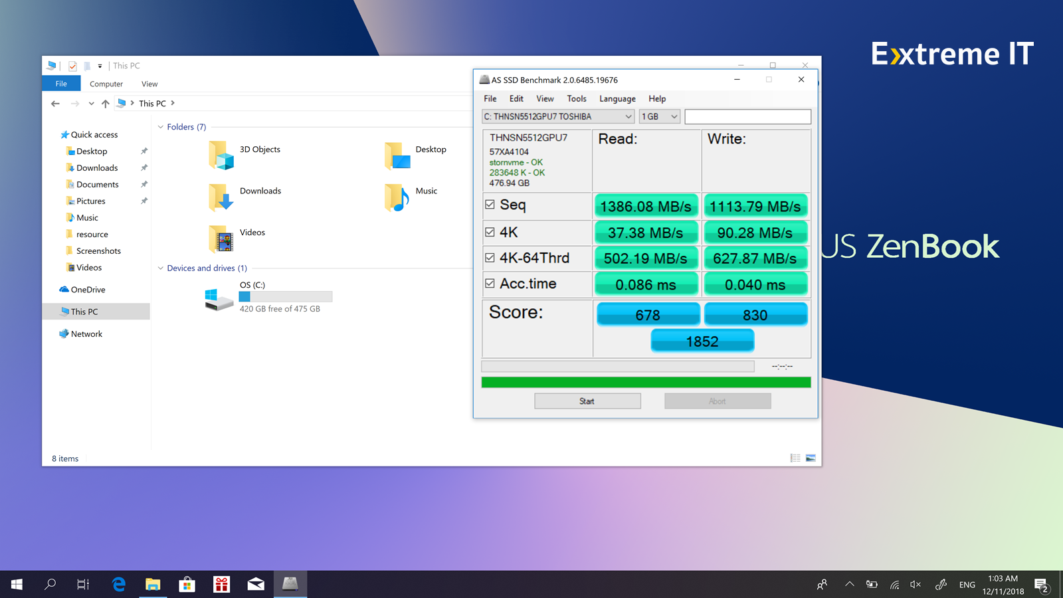Open the Mail app from the taskbar
The height and width of the screenshot is (598, 1063).
click(256, 584)
